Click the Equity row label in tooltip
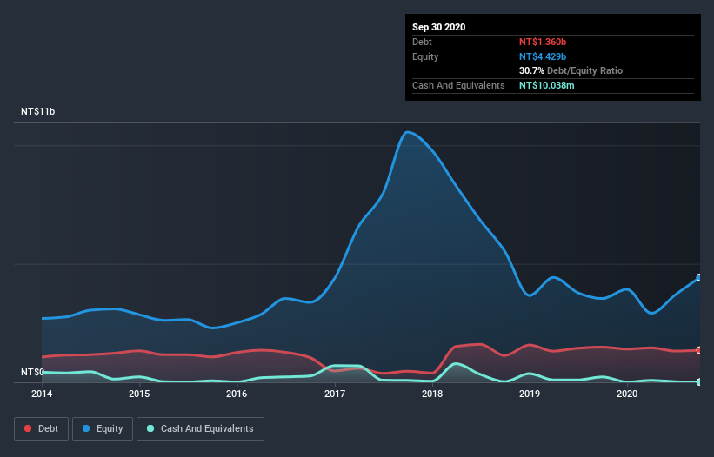714x457 pixels. pos(425,56)
